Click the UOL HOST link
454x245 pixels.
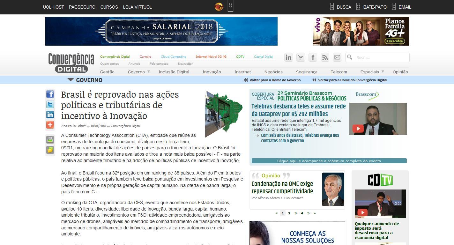coord(53,7)
